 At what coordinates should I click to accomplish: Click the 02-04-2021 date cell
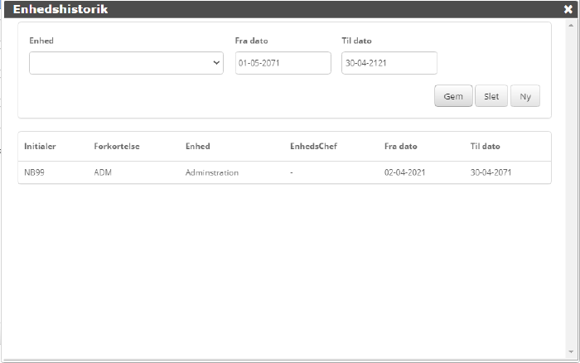[405, 172]
